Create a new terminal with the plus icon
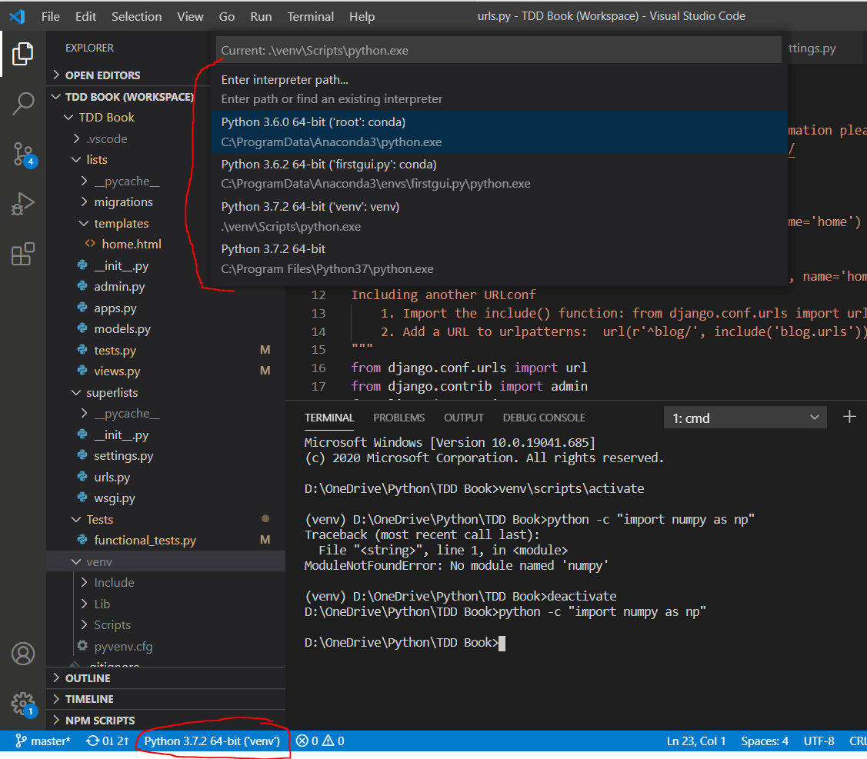The image size is (867, 759). pos(849,416)
